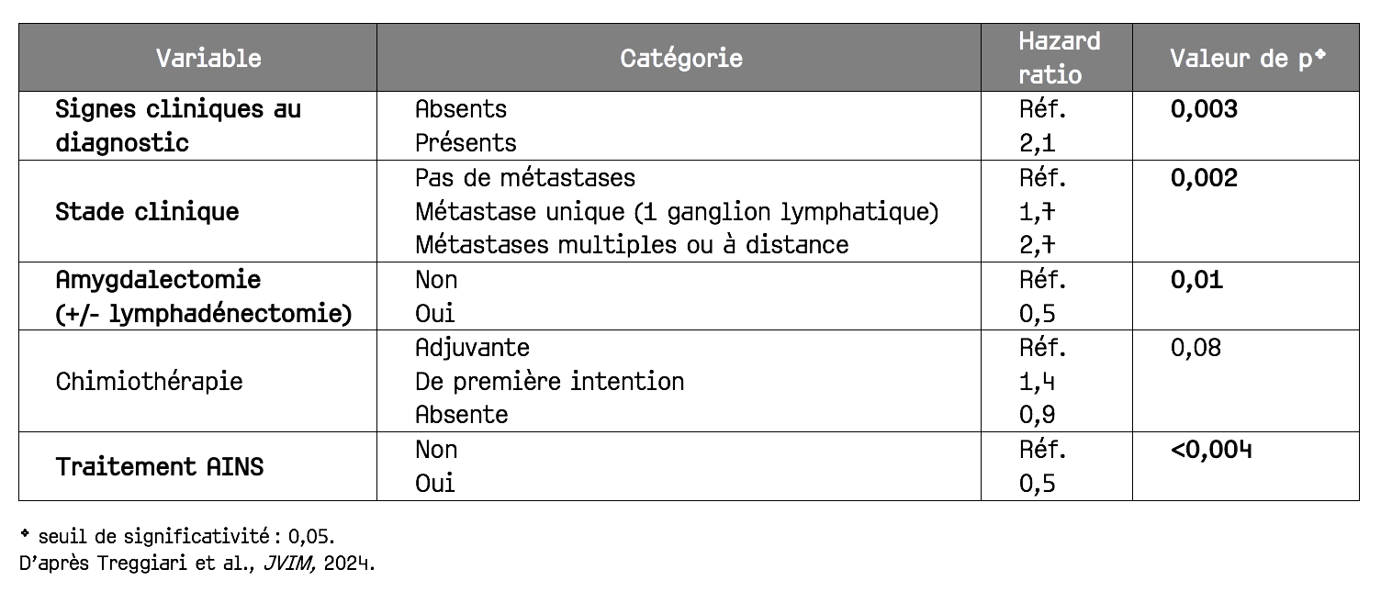Click the "Traitement AINS" row label
Viewport: 1381px width, 603px height.
tap(160, 466)
